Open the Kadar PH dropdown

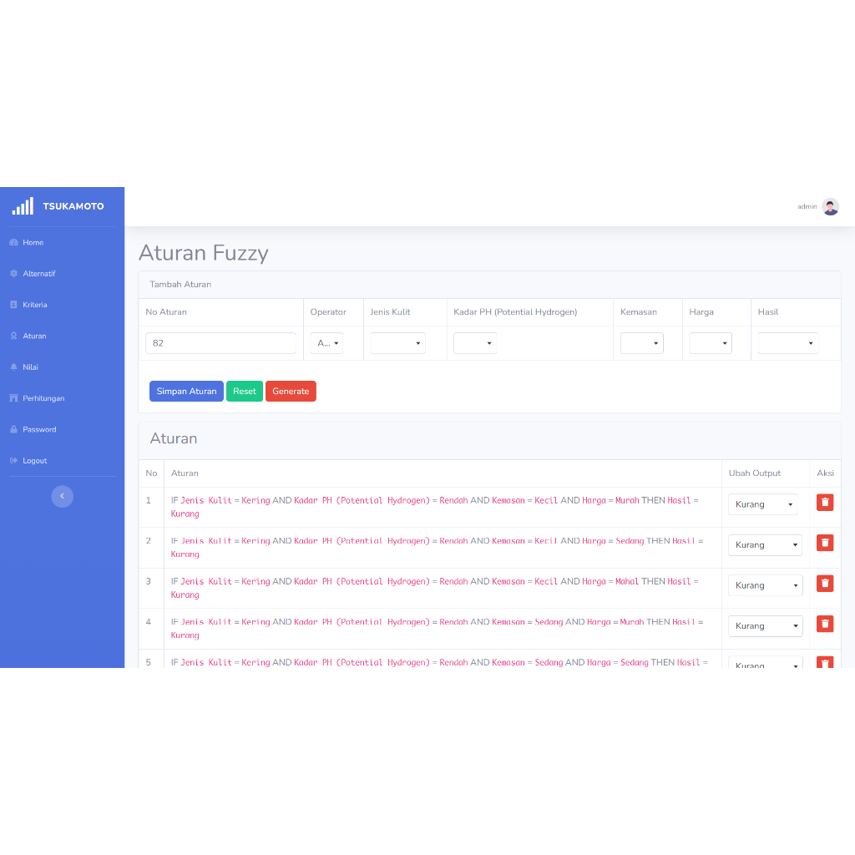475,343
